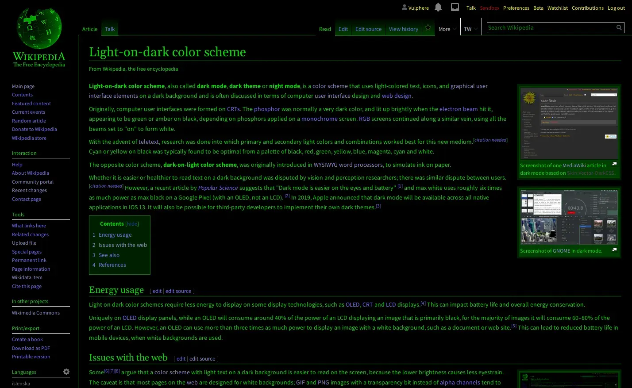Follow the phosphor article link

(267, 109)
